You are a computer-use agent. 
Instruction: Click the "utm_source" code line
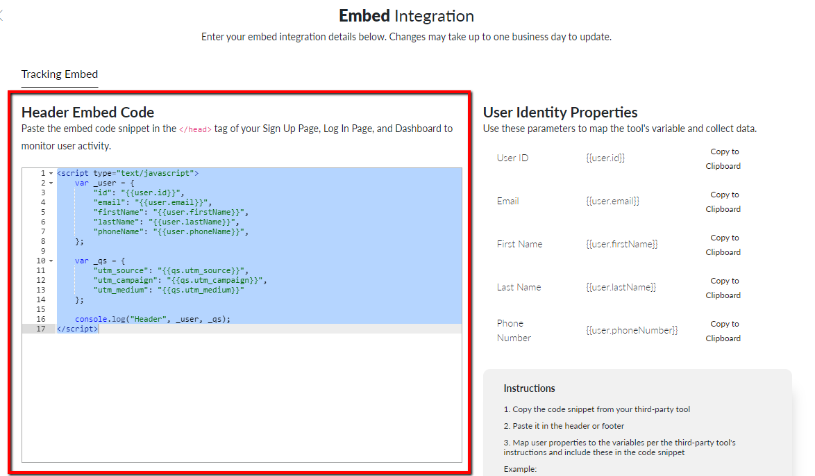(171, 270)
